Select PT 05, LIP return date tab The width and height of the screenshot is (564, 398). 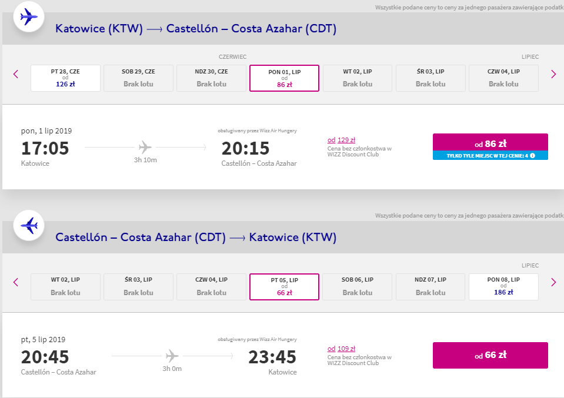pyautogui.click(x=284, y=286)
